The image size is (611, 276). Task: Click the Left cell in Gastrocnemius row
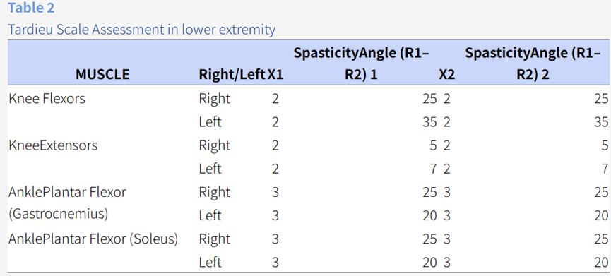[210, 215]
